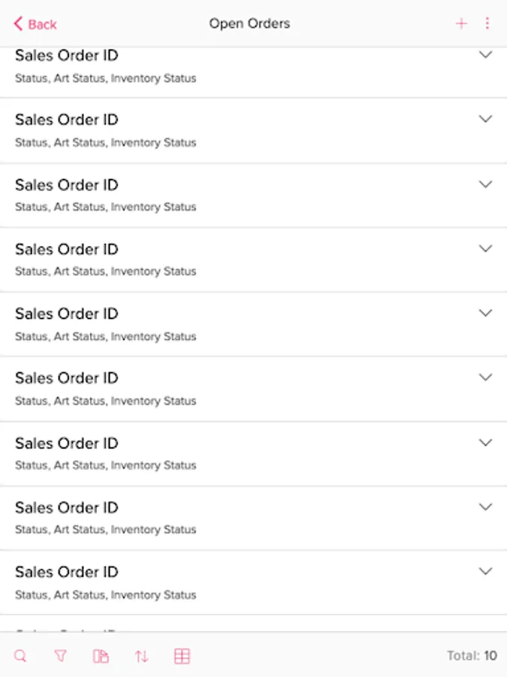Tap the search magnifier icon in bottom toolbar

20,656
